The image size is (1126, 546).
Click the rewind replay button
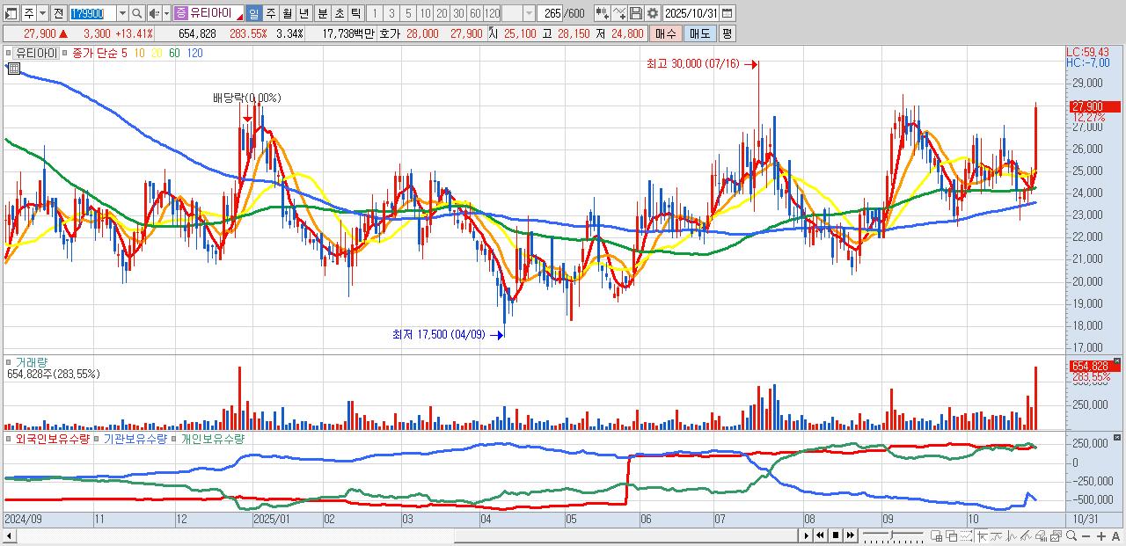(x=820, y=535)
